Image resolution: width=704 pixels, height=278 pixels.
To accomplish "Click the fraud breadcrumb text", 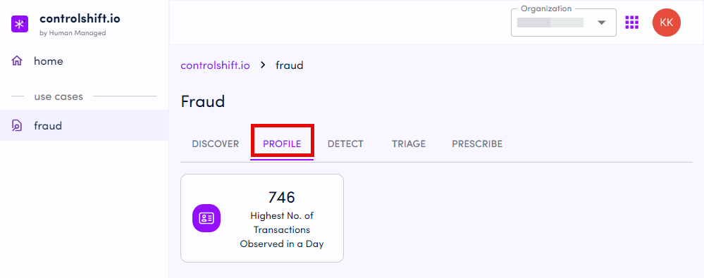I will [x=290, y=65].
